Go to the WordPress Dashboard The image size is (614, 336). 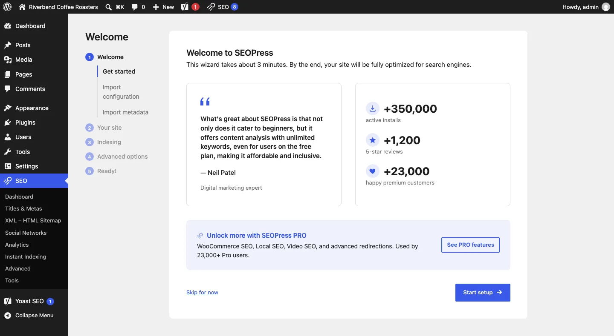click(34, 26)
